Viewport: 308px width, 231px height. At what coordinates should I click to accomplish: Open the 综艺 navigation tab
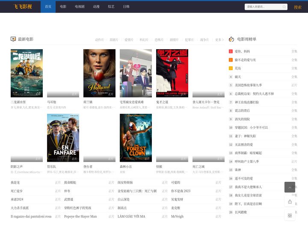click(111, 7)
